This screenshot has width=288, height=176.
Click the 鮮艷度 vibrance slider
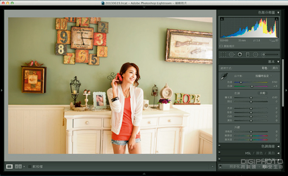click(x=251, y=136)
